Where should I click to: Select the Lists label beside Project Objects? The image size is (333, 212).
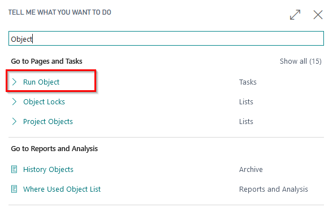(246, 122)
